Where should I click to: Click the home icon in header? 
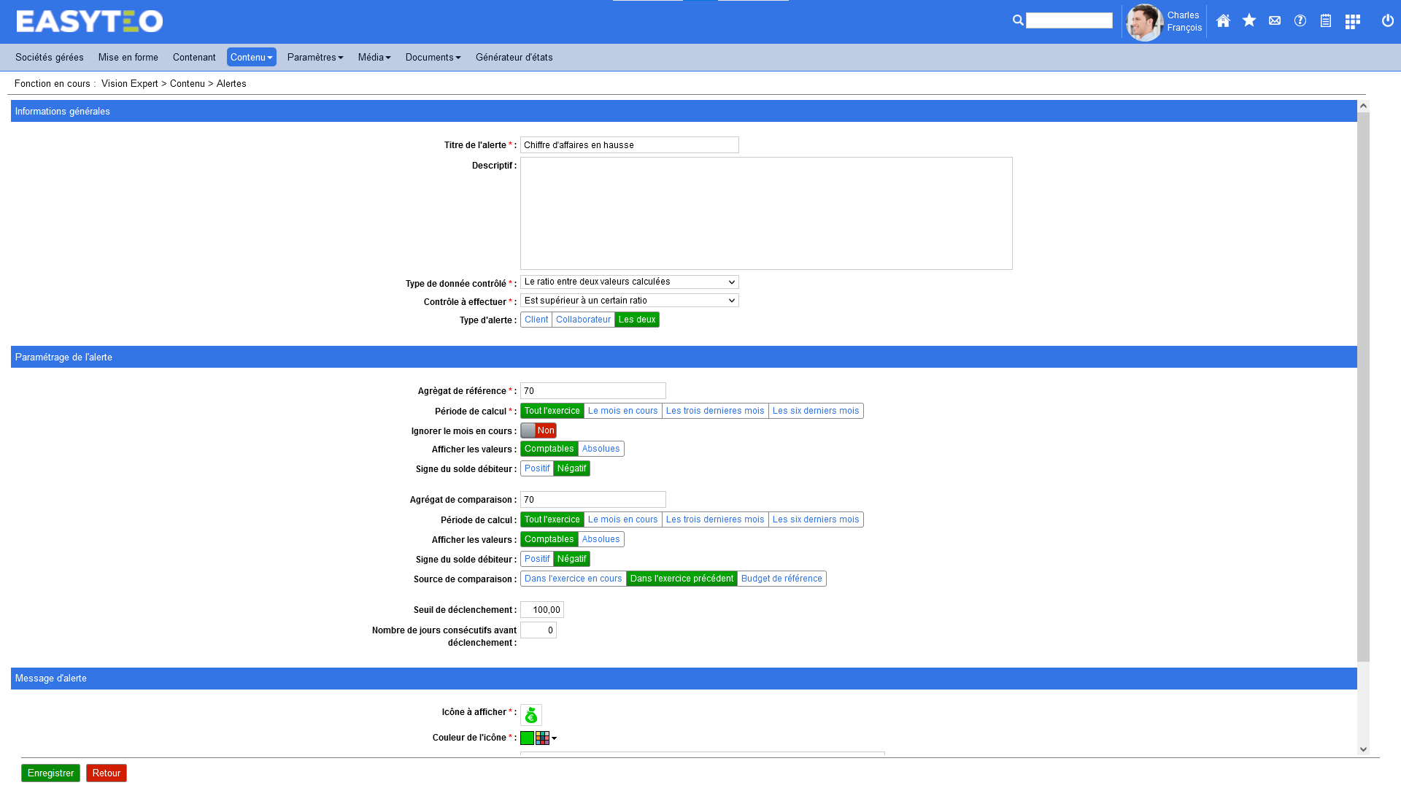click(x=1223, y=21)
